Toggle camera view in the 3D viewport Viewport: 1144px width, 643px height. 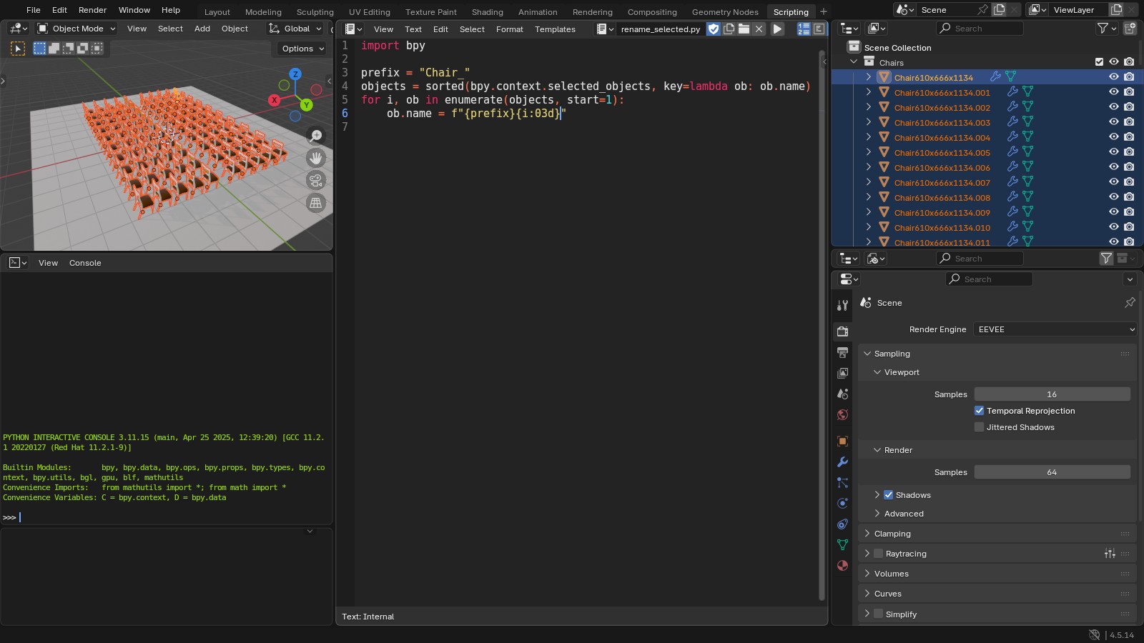click(315, 180)
